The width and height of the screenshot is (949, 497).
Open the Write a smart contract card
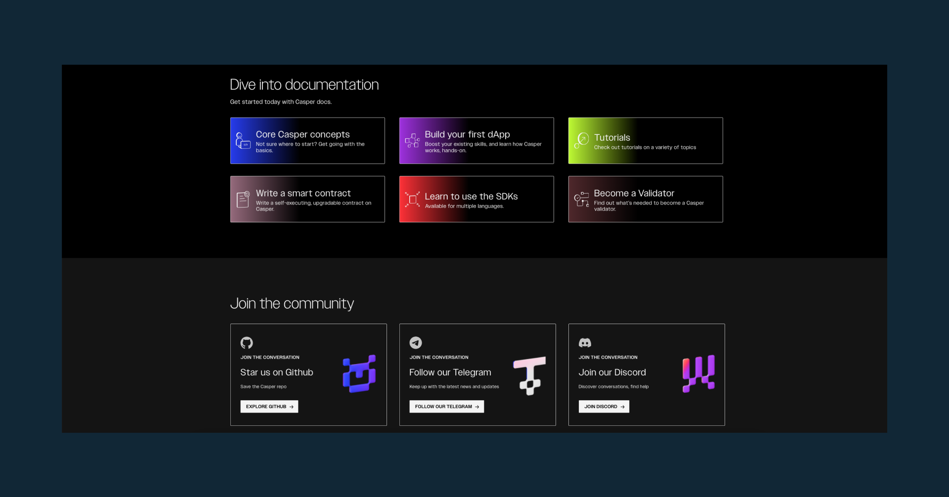[x=307, y=199]
